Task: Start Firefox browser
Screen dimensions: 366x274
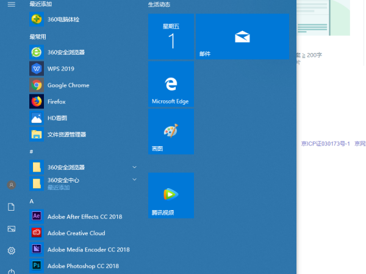Action: click(x=84, y=101)
